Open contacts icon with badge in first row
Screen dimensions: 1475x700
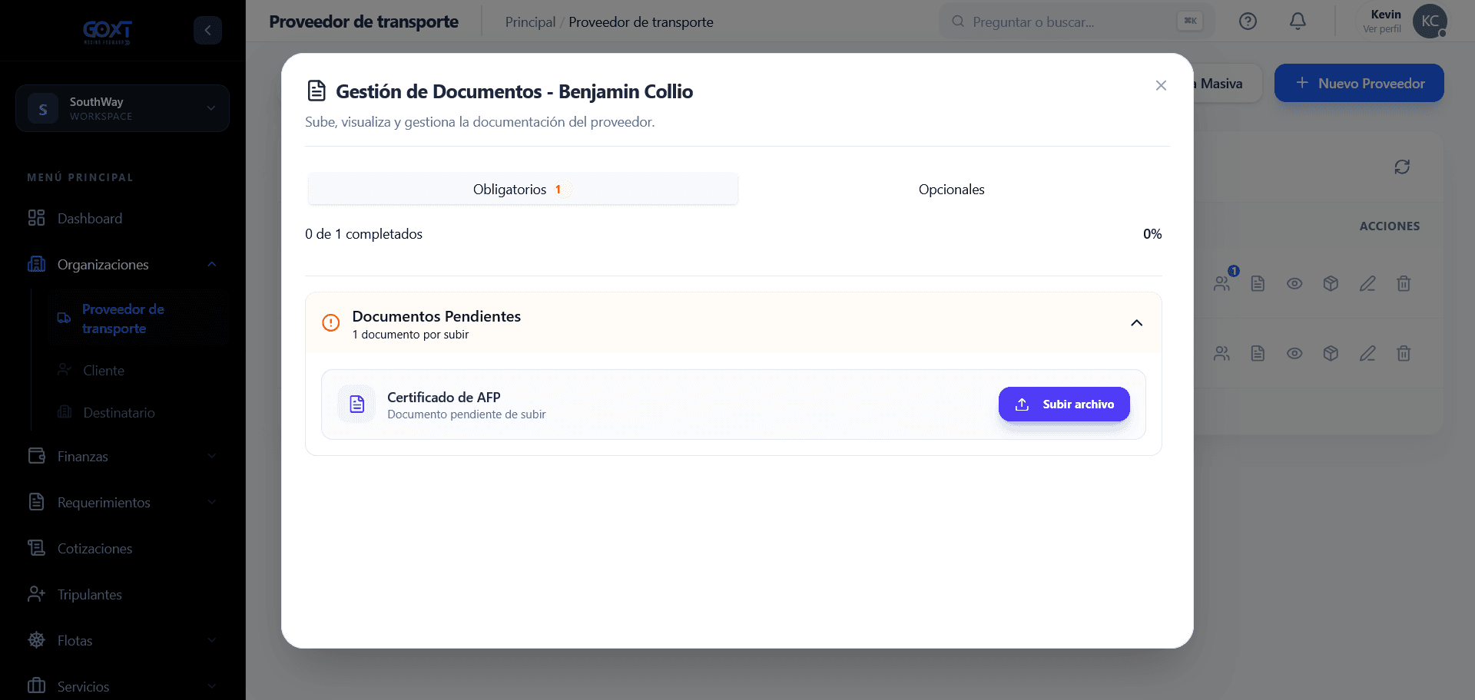tap(1222, 283)
